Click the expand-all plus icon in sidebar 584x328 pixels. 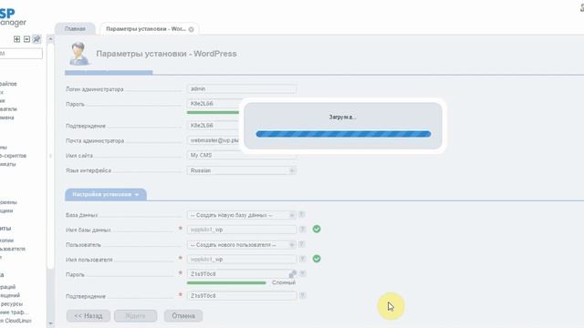(16, 39)
